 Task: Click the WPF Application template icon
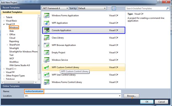click(47, 23)
